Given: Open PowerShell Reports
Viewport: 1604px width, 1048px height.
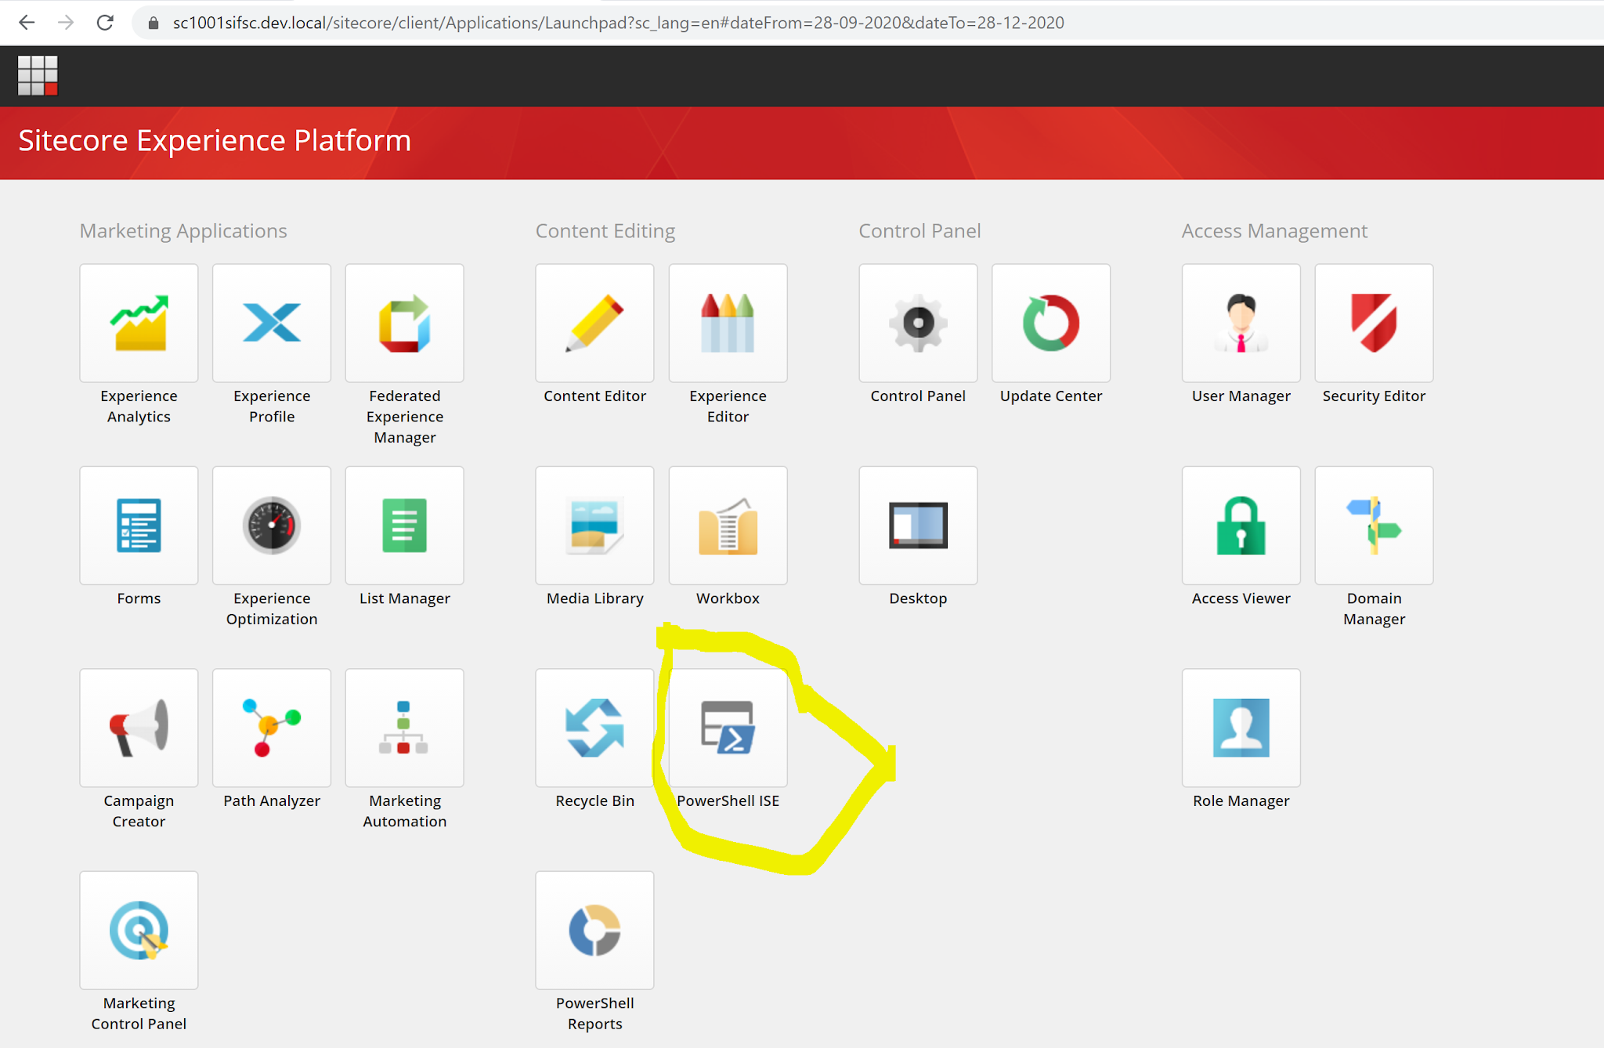Looking at the screenshot, I should (595, 931).
